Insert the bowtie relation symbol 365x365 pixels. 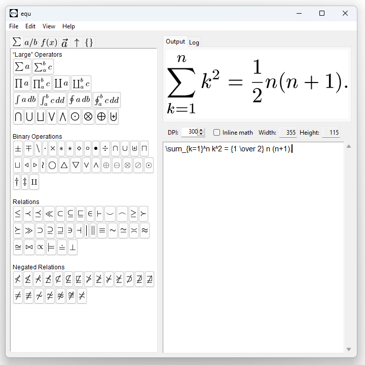pyautogui.click(x=29, y=247)
